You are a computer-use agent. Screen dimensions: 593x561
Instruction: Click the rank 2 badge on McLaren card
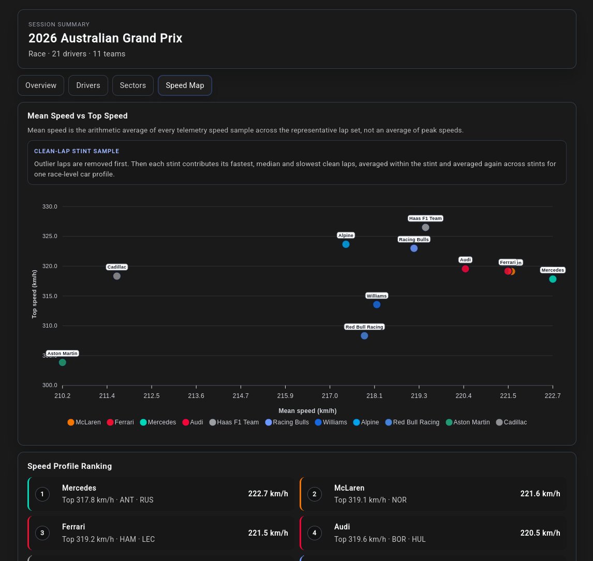[314, 494]
